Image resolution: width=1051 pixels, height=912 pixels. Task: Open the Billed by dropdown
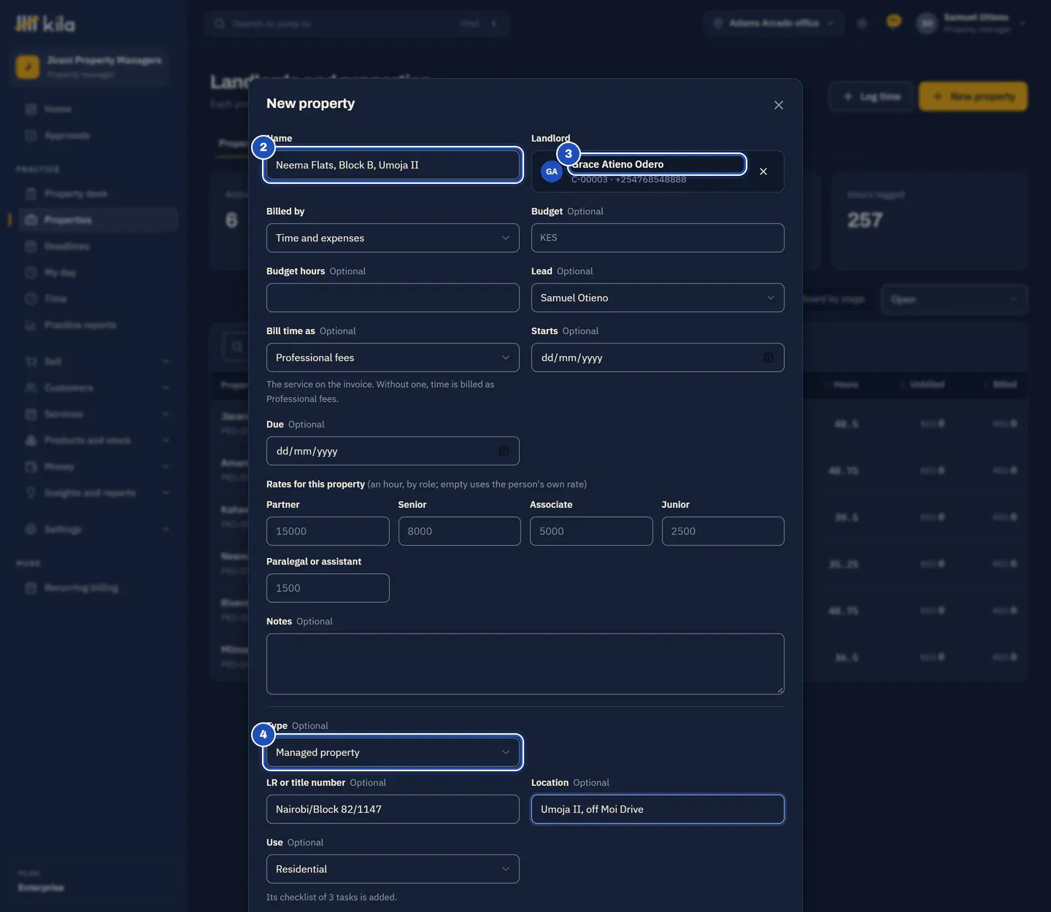[393, 238]
